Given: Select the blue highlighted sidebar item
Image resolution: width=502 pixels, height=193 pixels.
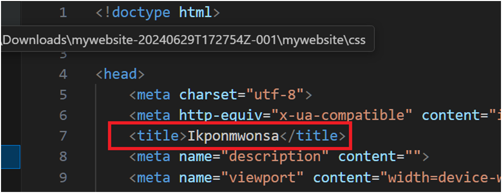Looking at the screenshot, I should click(x=10, y=157).
